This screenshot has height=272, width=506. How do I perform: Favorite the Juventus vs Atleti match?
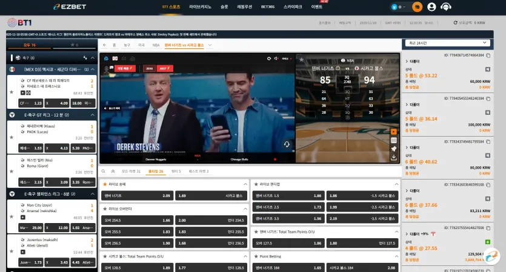click(x=12, y=251)
